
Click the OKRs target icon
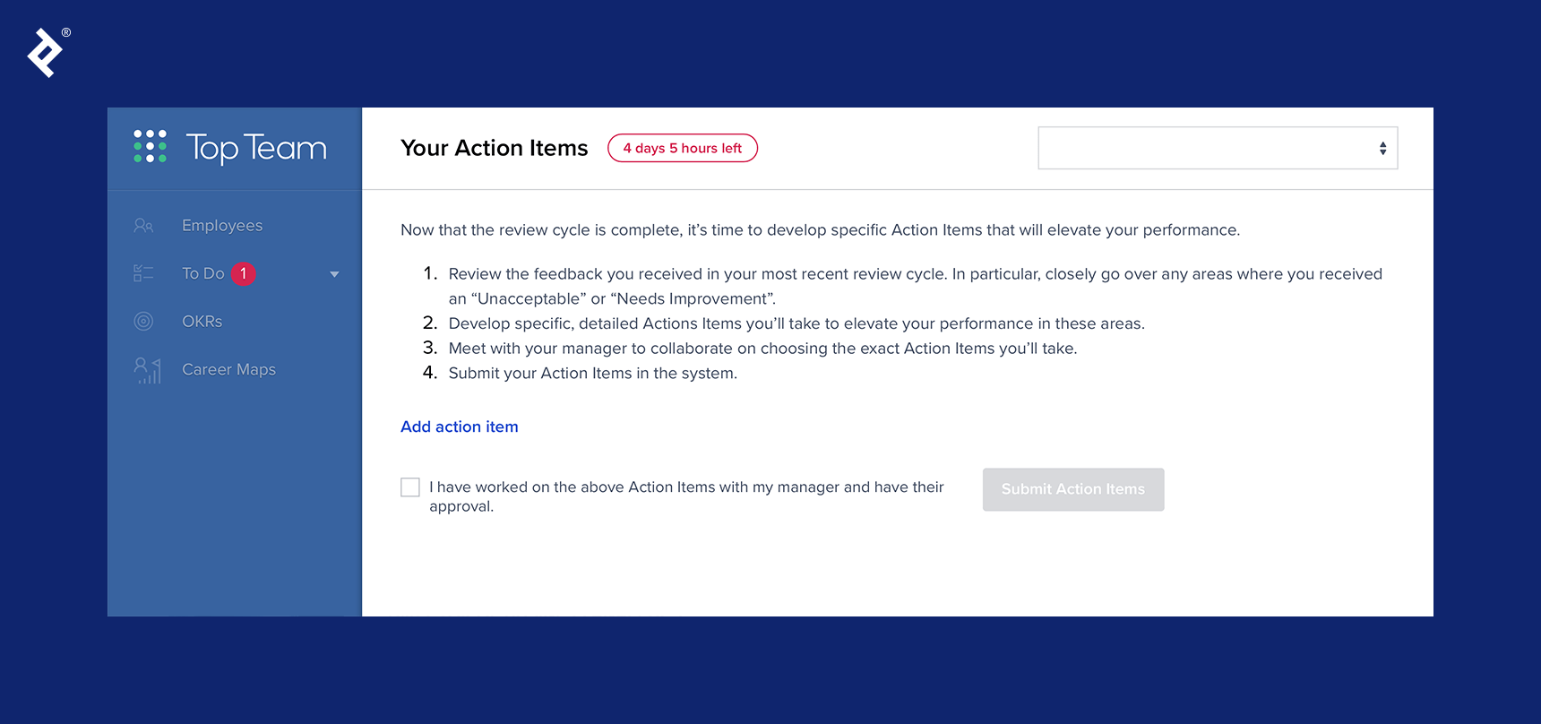[143, 321]
